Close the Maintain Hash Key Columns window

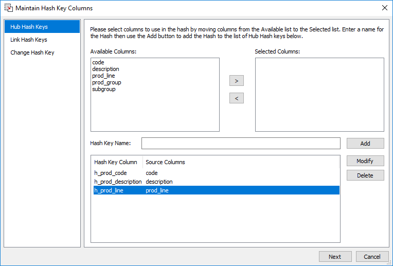[x=385, y=8]
